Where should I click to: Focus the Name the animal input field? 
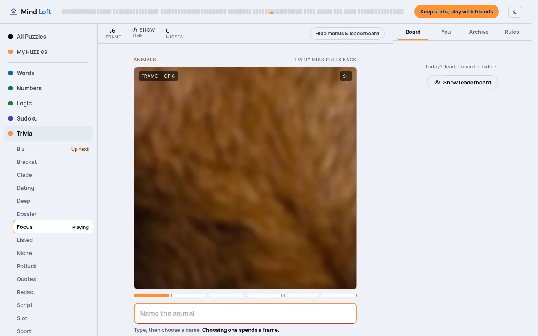245,313
